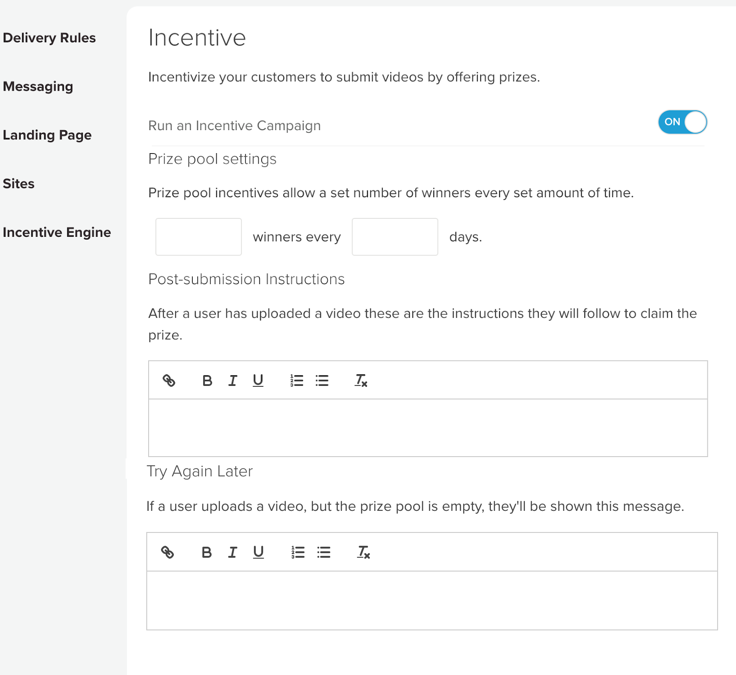Apply numbered list in Try Again Later editor
The height and width of the screenshot is (675, 736).
click(x=298, y=552)
